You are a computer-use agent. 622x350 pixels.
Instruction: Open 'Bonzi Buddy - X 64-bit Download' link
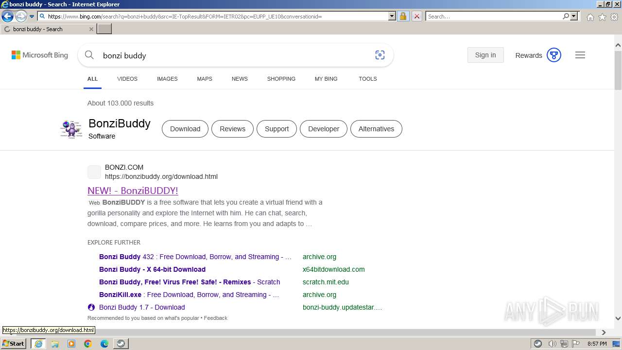[152, 269]
